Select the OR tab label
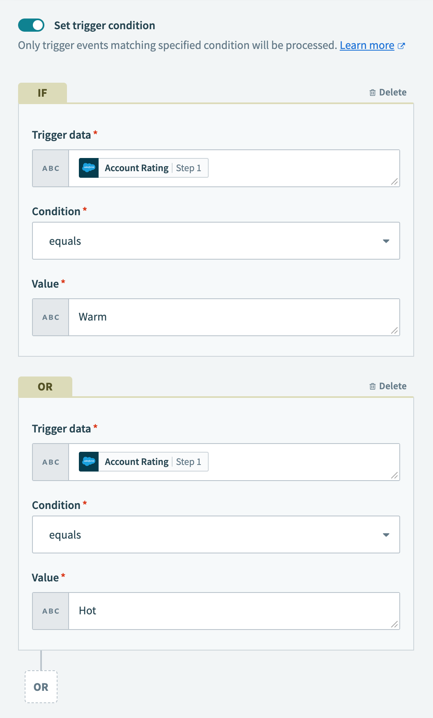This screenshot has width=433, height=718. pos(45,387)
